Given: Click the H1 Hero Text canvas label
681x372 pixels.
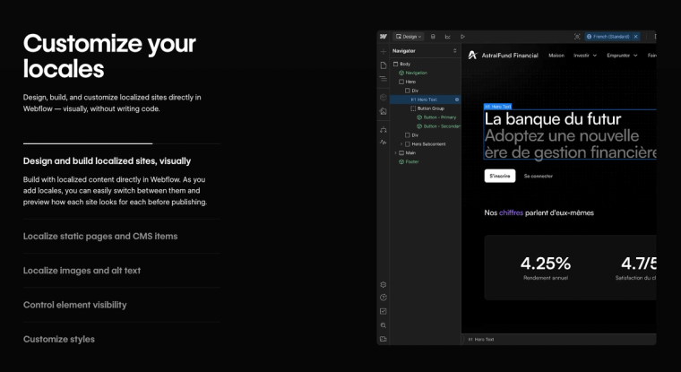Looking at the screenshot, I should [497, 107].
